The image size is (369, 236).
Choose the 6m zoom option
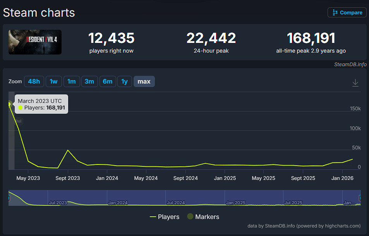tap(107, 81)
